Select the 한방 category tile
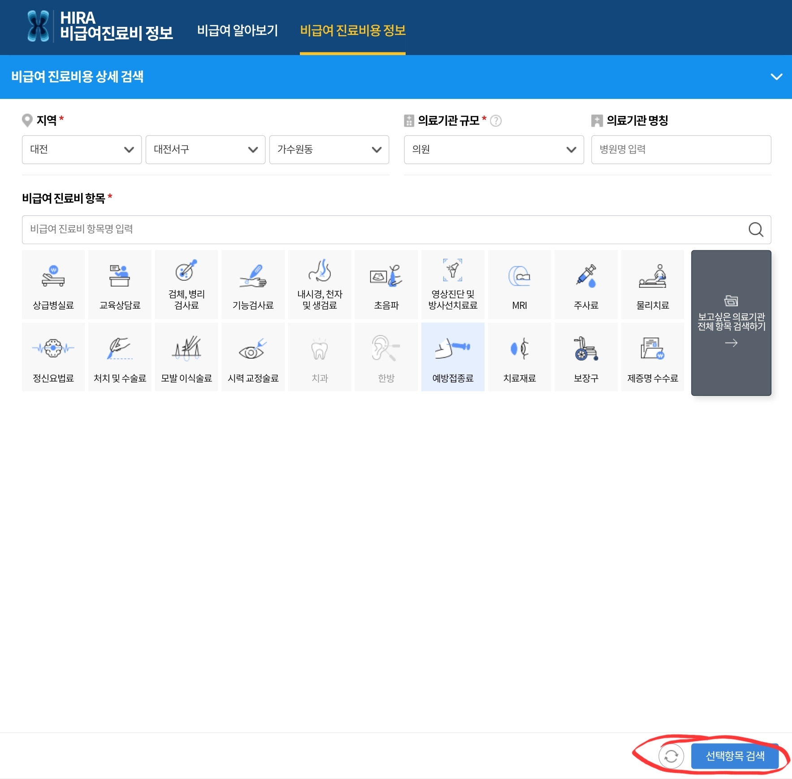This screenshot has height=779, width=792. [386, 357]
